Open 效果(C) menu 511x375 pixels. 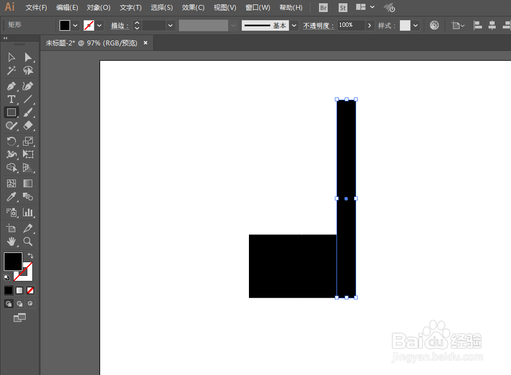coord(193,8)
